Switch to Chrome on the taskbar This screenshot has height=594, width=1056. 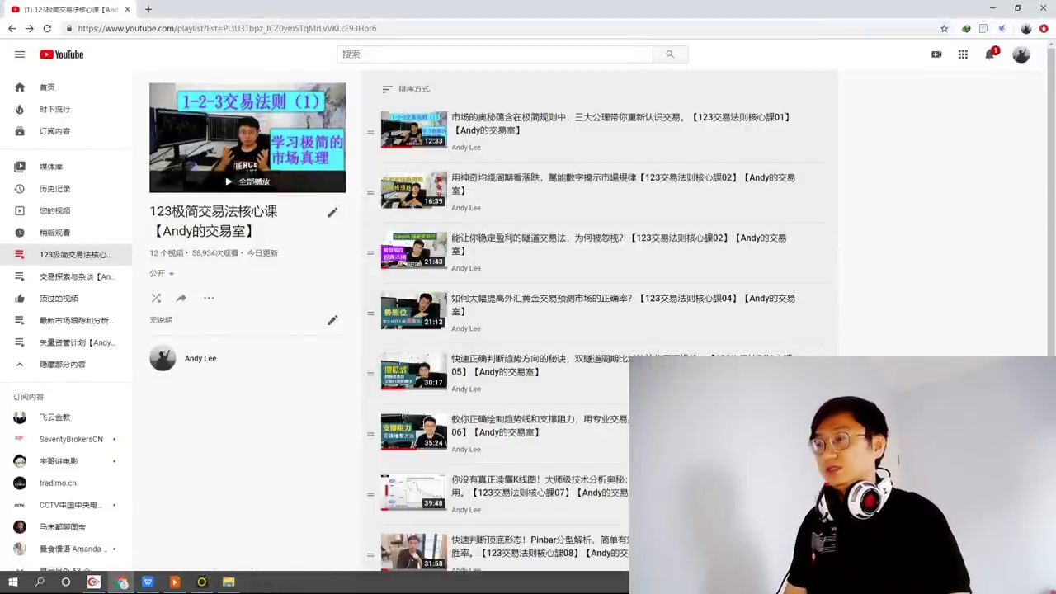coord(121,582)
